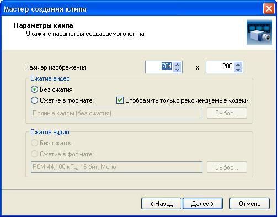Click the 'Полные кадры (без сжатия)' codec field

[x=116, y=113]
